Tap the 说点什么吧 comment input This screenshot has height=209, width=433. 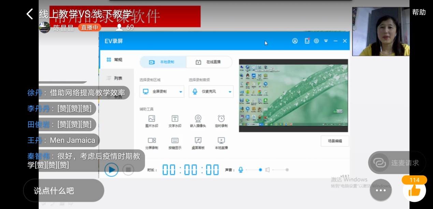point(63,191)
